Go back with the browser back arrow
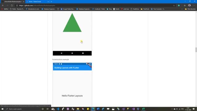The width and height of the screenshot is (197, 111). 3,6
